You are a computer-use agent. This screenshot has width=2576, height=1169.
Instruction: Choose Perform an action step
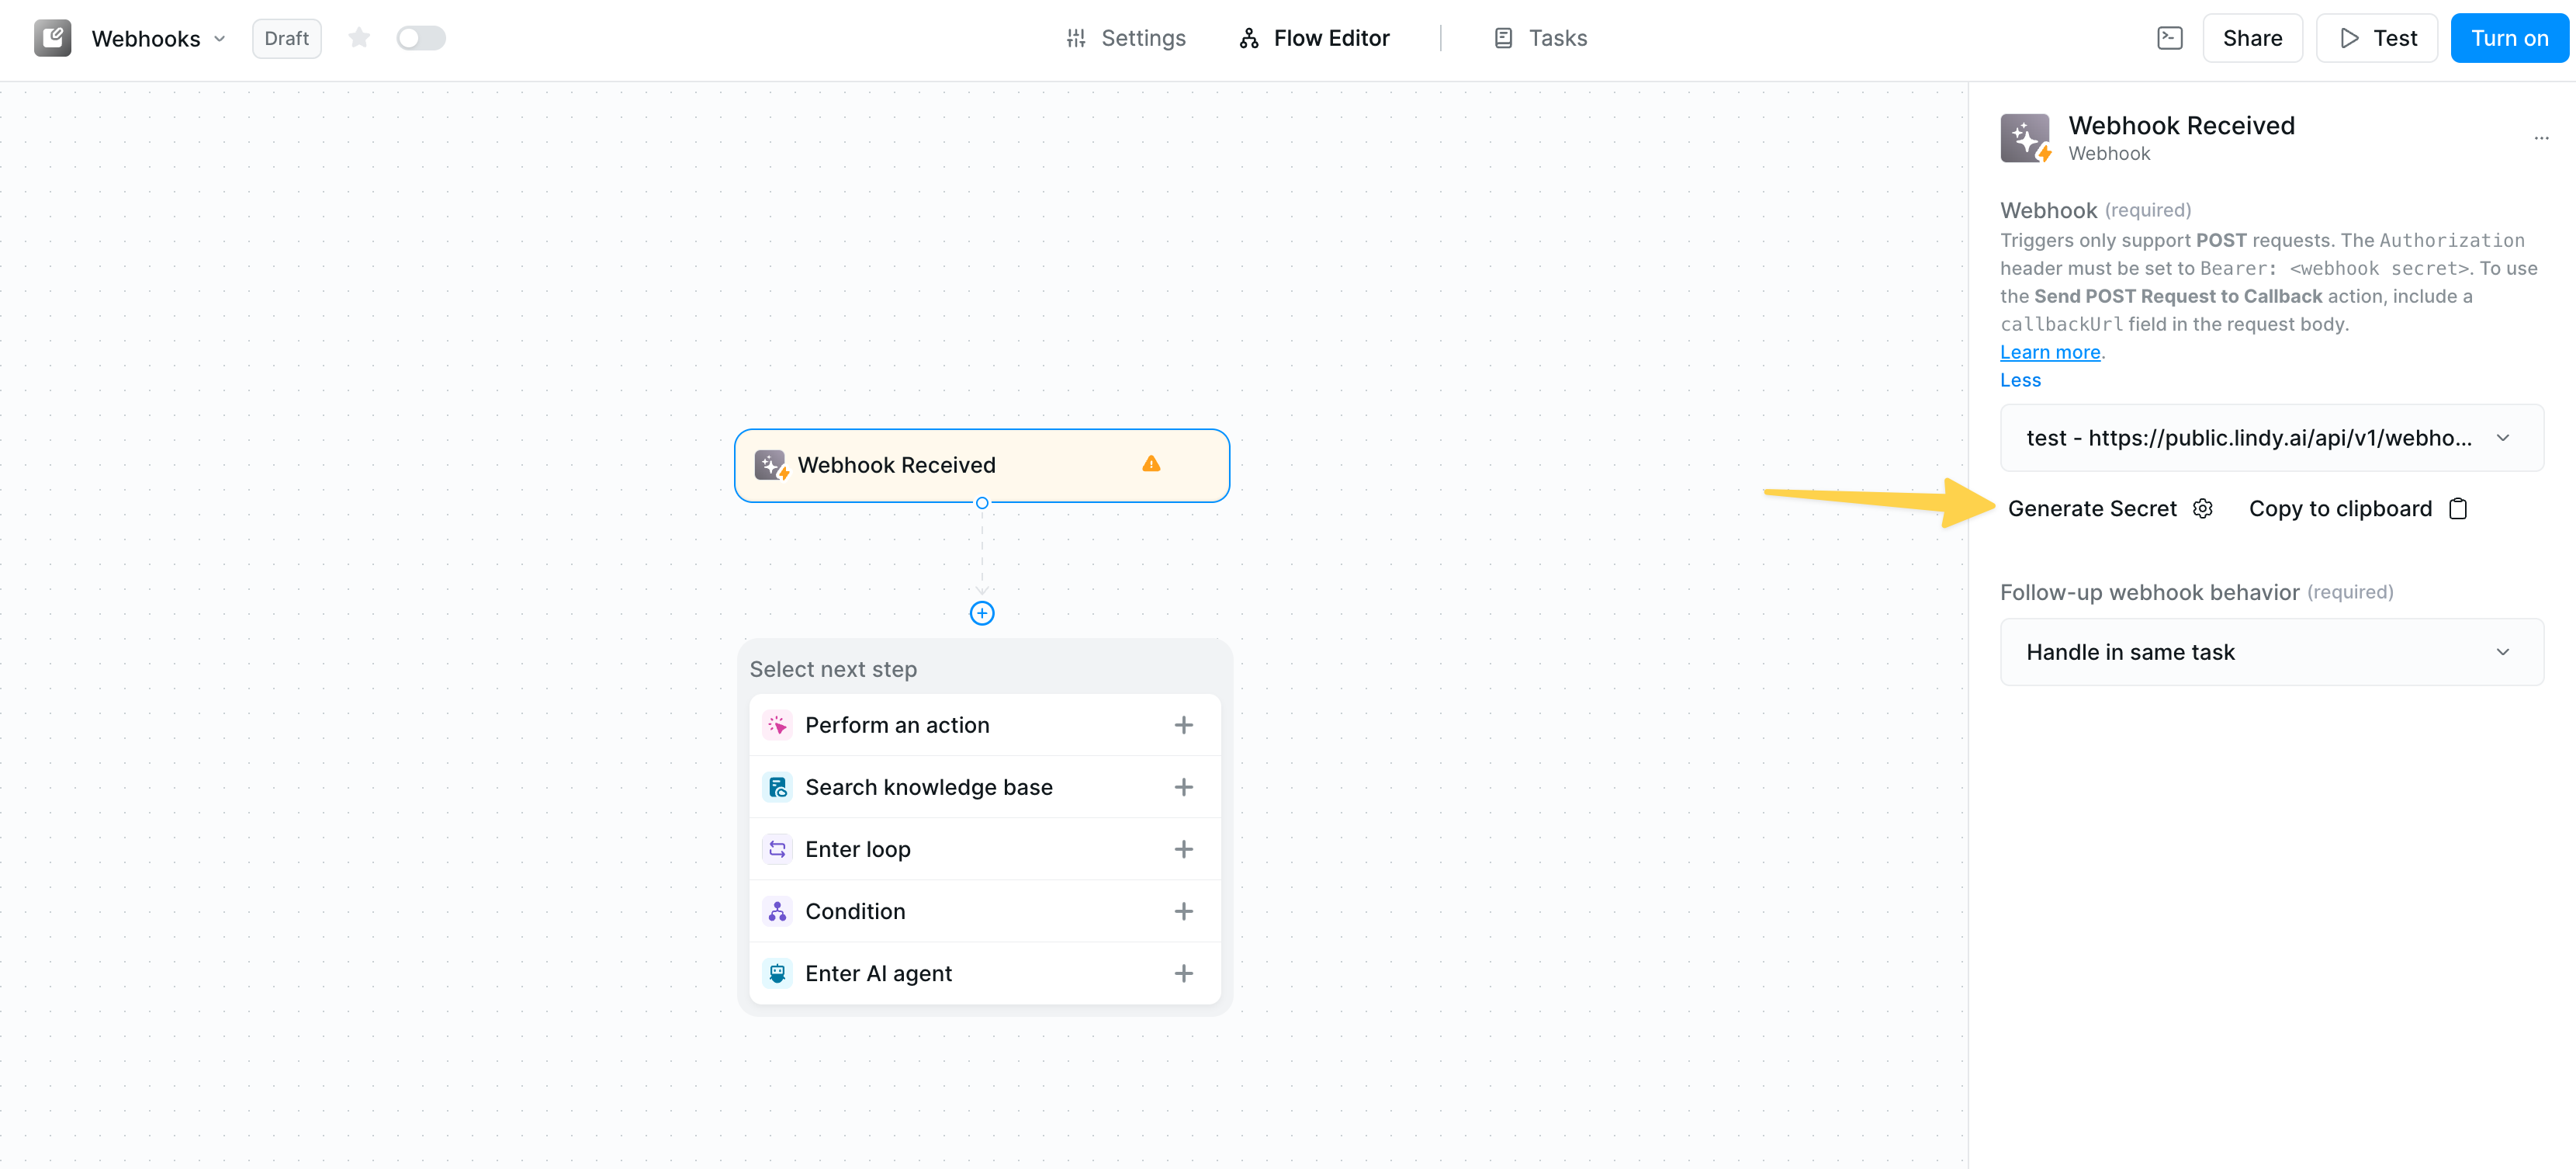[x=984, y=725]
